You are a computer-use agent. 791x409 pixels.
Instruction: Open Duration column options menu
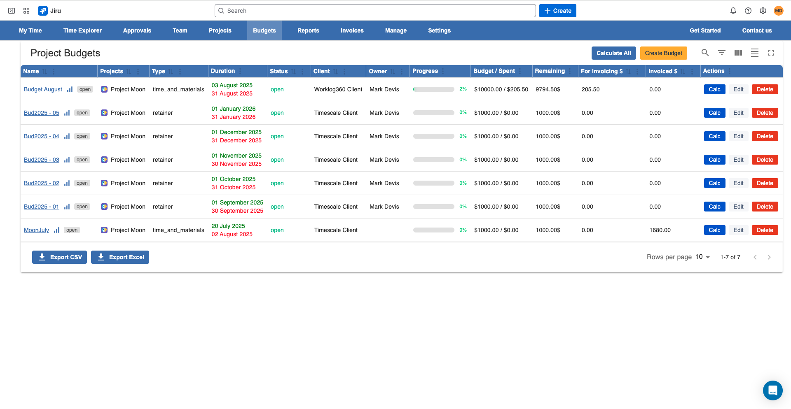[240, 71]
